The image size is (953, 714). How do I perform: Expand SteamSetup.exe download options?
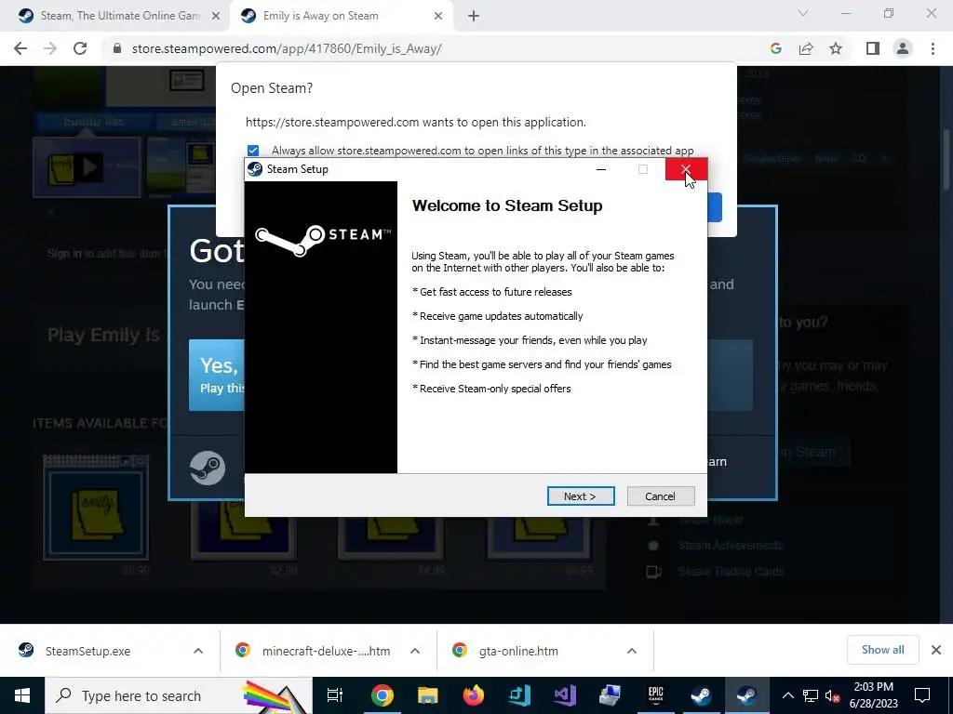click(x=198, y=651)
